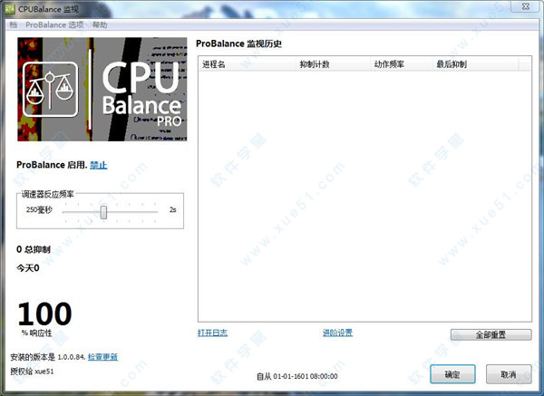
Task: Click the 全部重置 button
Action: pos(491,334)
